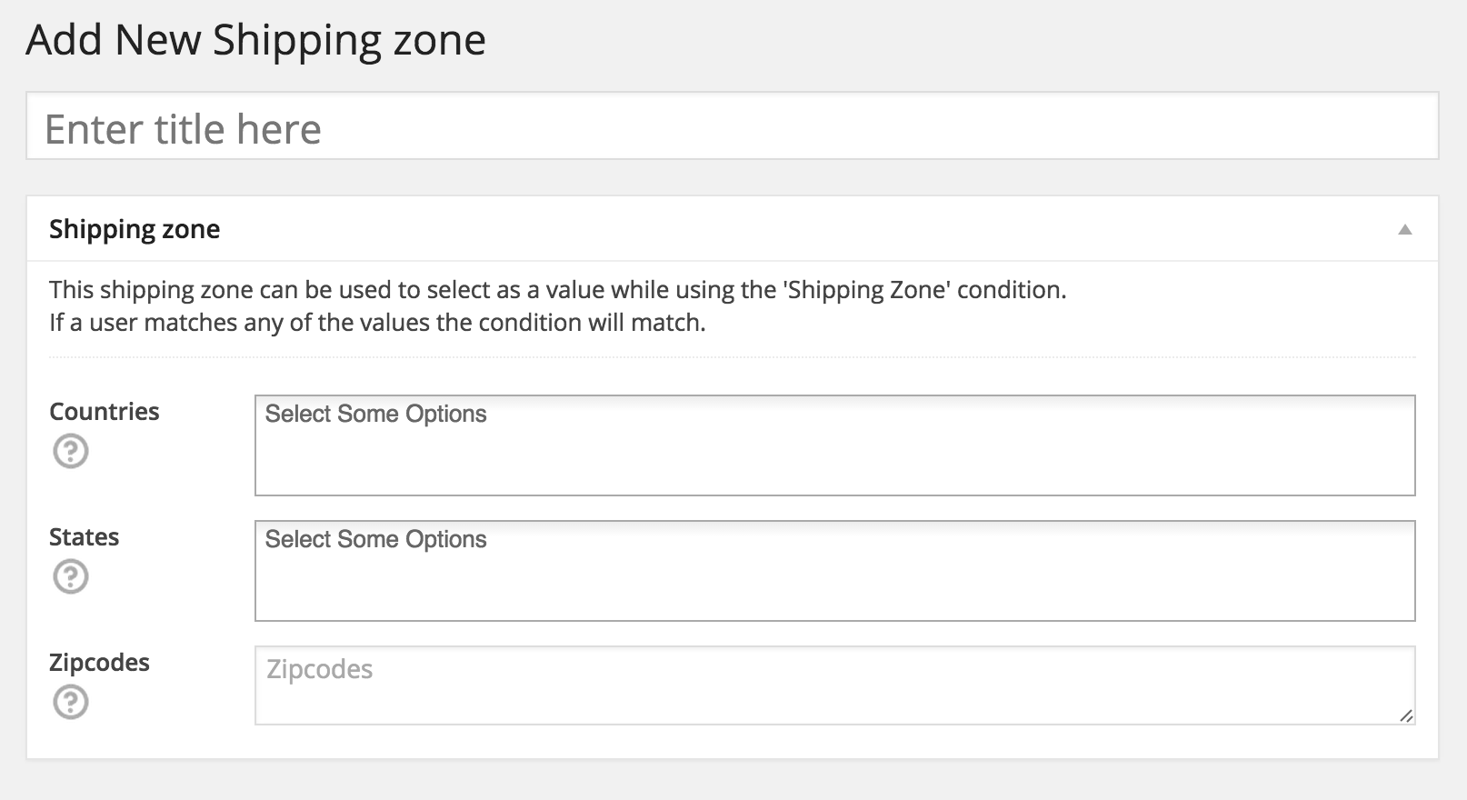Collapse the Shipping zone panel using the arrow
The width and height of the screenshot is (1467, 800).
pos(1405,229)
